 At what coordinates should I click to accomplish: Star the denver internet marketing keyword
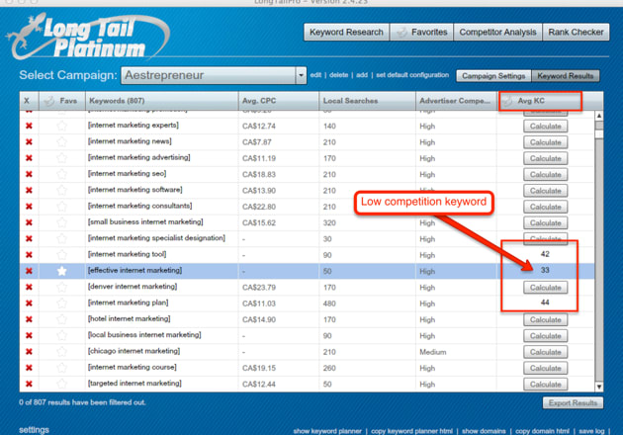(61, 287)
